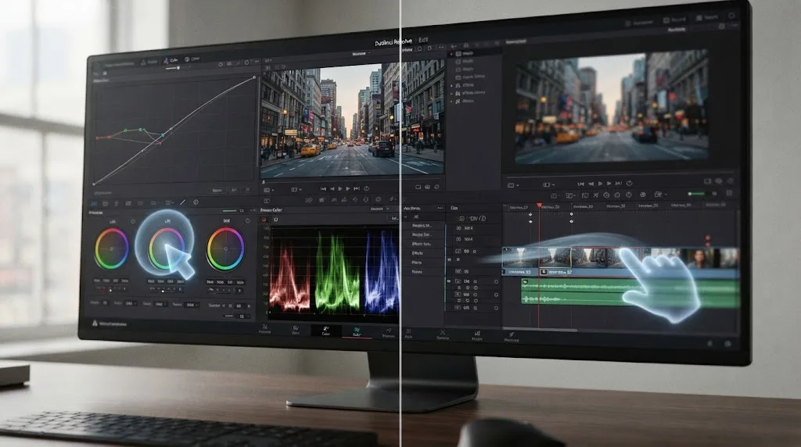Click the red icon at scopes panel top-left
This screenshot has height=447, width=801.
pyautogui.click(x=264, y=220)
